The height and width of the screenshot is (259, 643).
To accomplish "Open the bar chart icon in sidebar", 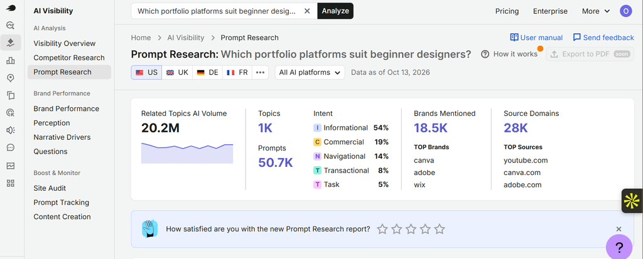I will pos(11,61).
